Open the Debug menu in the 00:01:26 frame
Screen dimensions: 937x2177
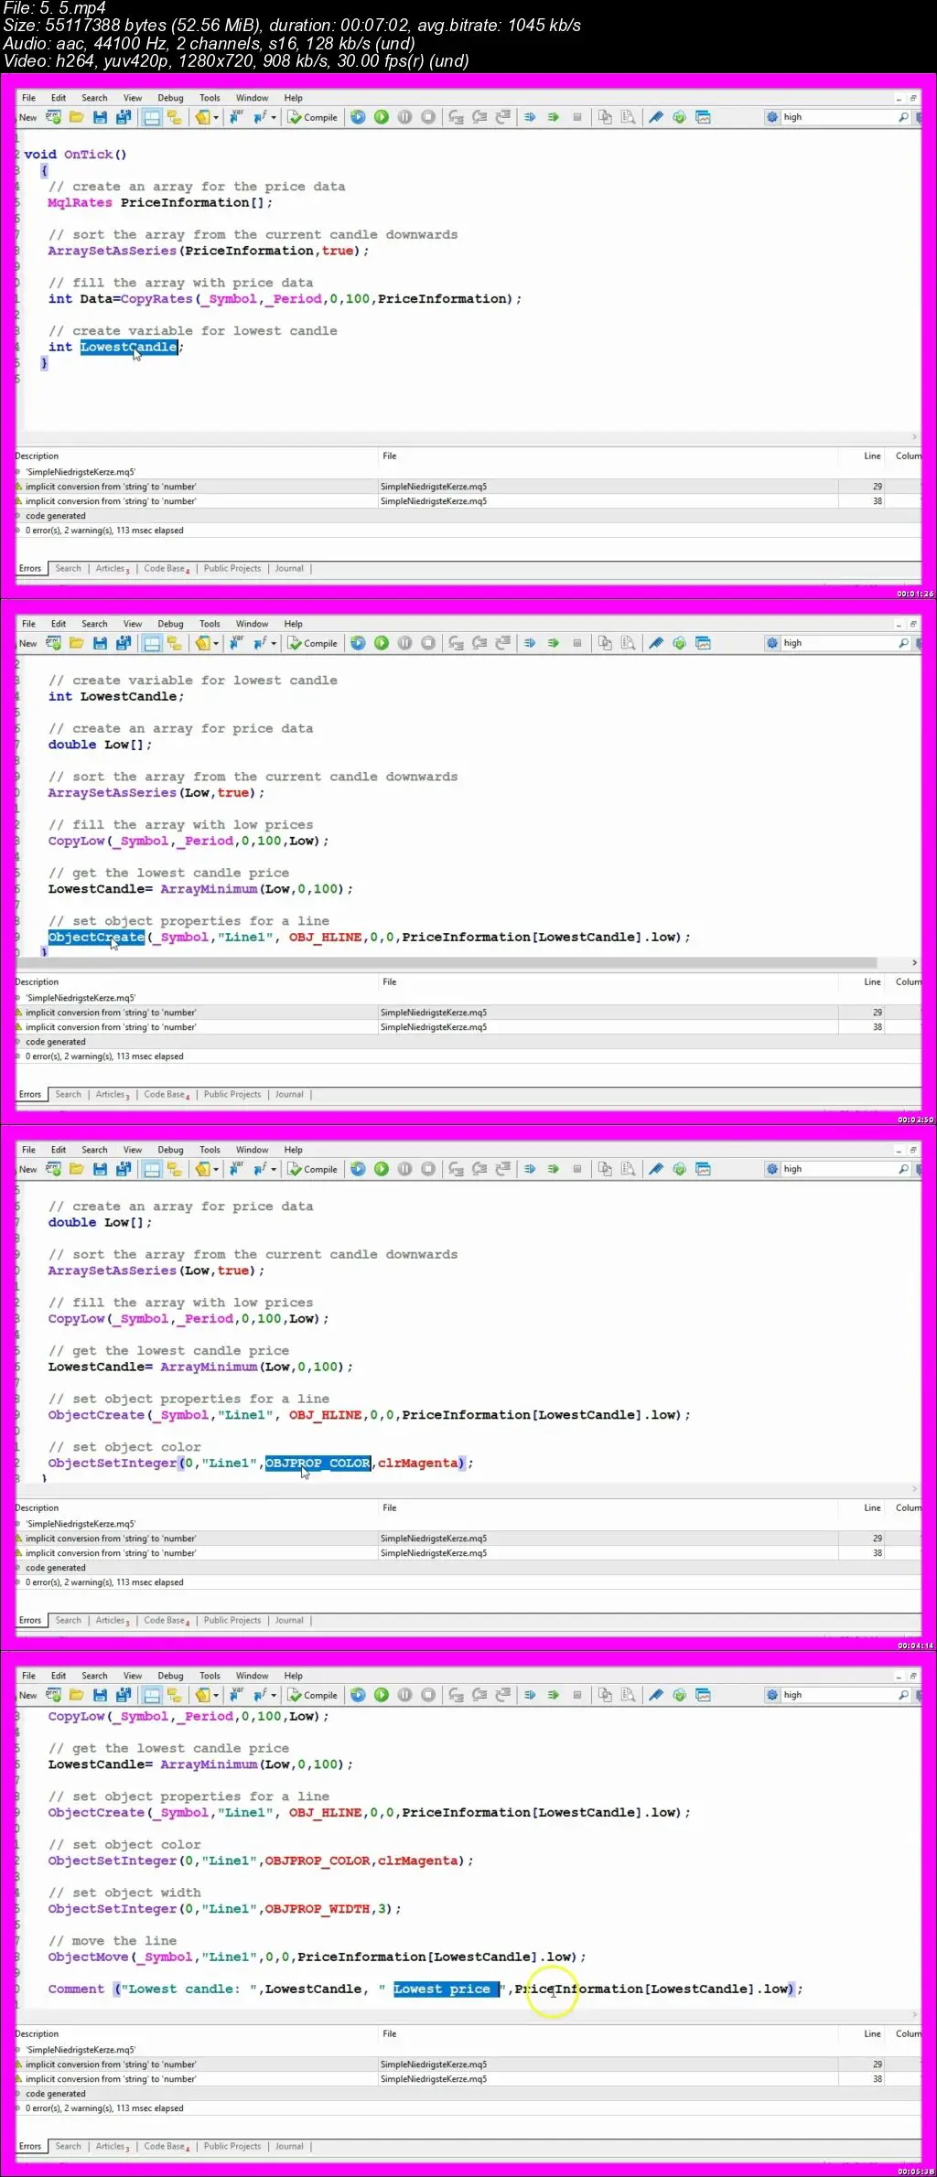click(170, 98)
